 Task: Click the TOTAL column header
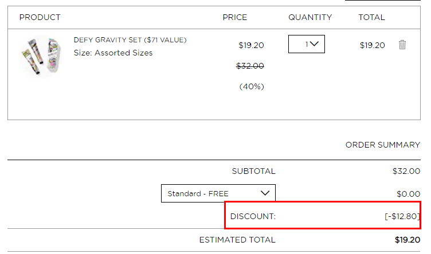click(371, 17)
